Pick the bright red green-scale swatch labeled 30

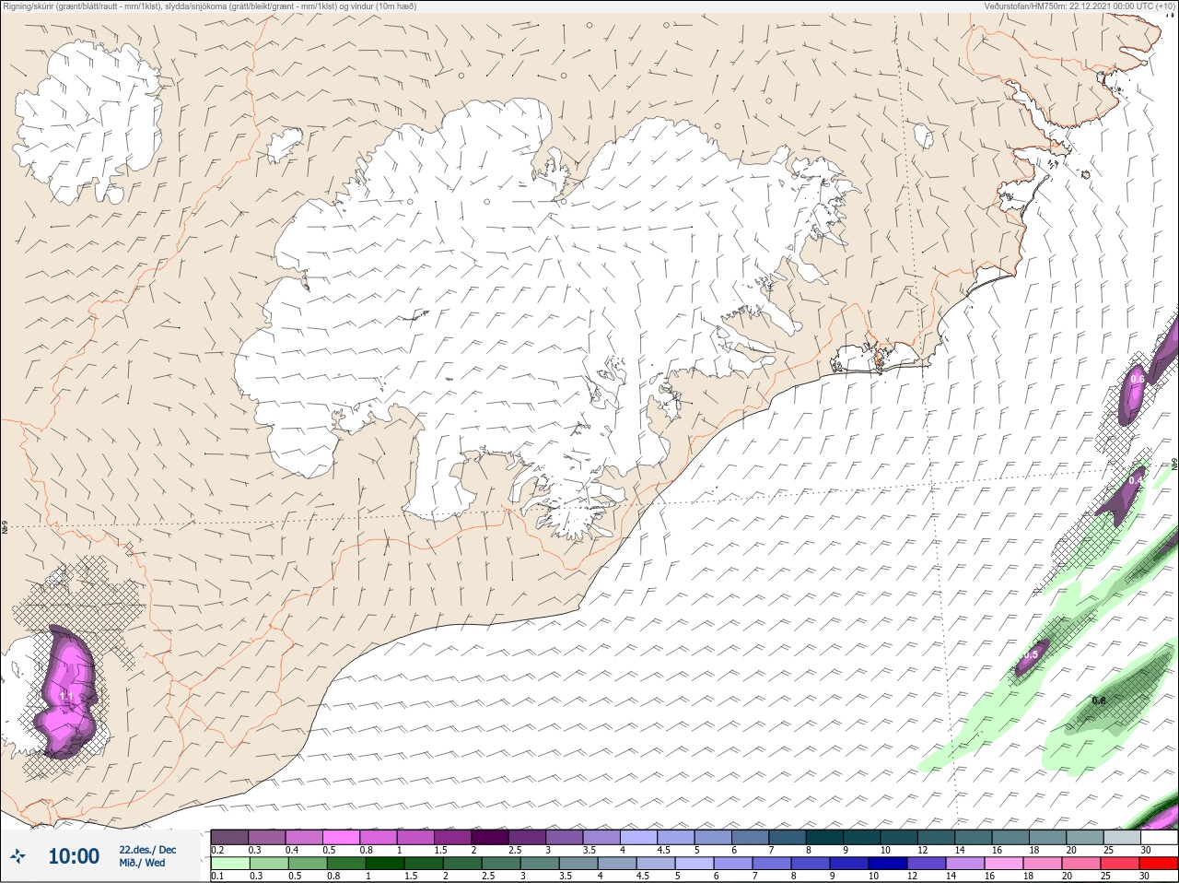pyautogui.click(x=1159, y=864)
